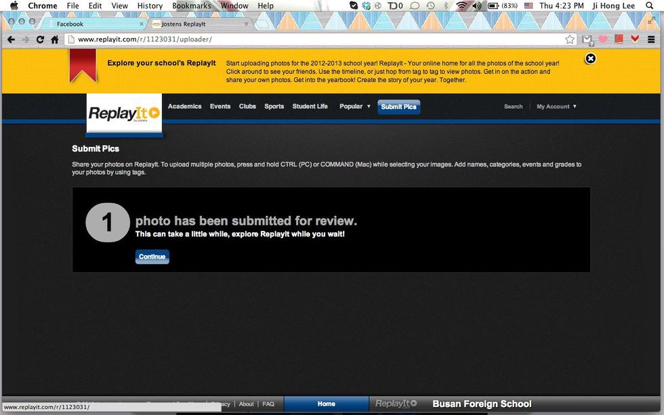The height and width of the screenshot is (415, 664).
Task: Open the Chrome hamburger menu icon
Action: click(x=651, y=40)
